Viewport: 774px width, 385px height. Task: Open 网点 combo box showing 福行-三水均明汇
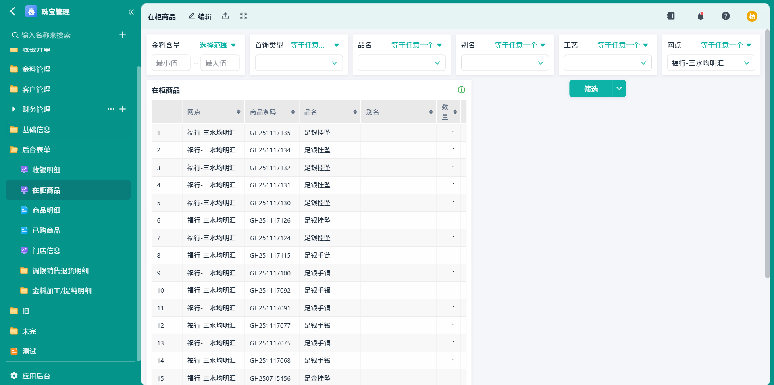711,63
